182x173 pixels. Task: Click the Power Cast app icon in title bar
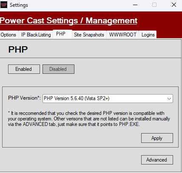coord(4,5)
